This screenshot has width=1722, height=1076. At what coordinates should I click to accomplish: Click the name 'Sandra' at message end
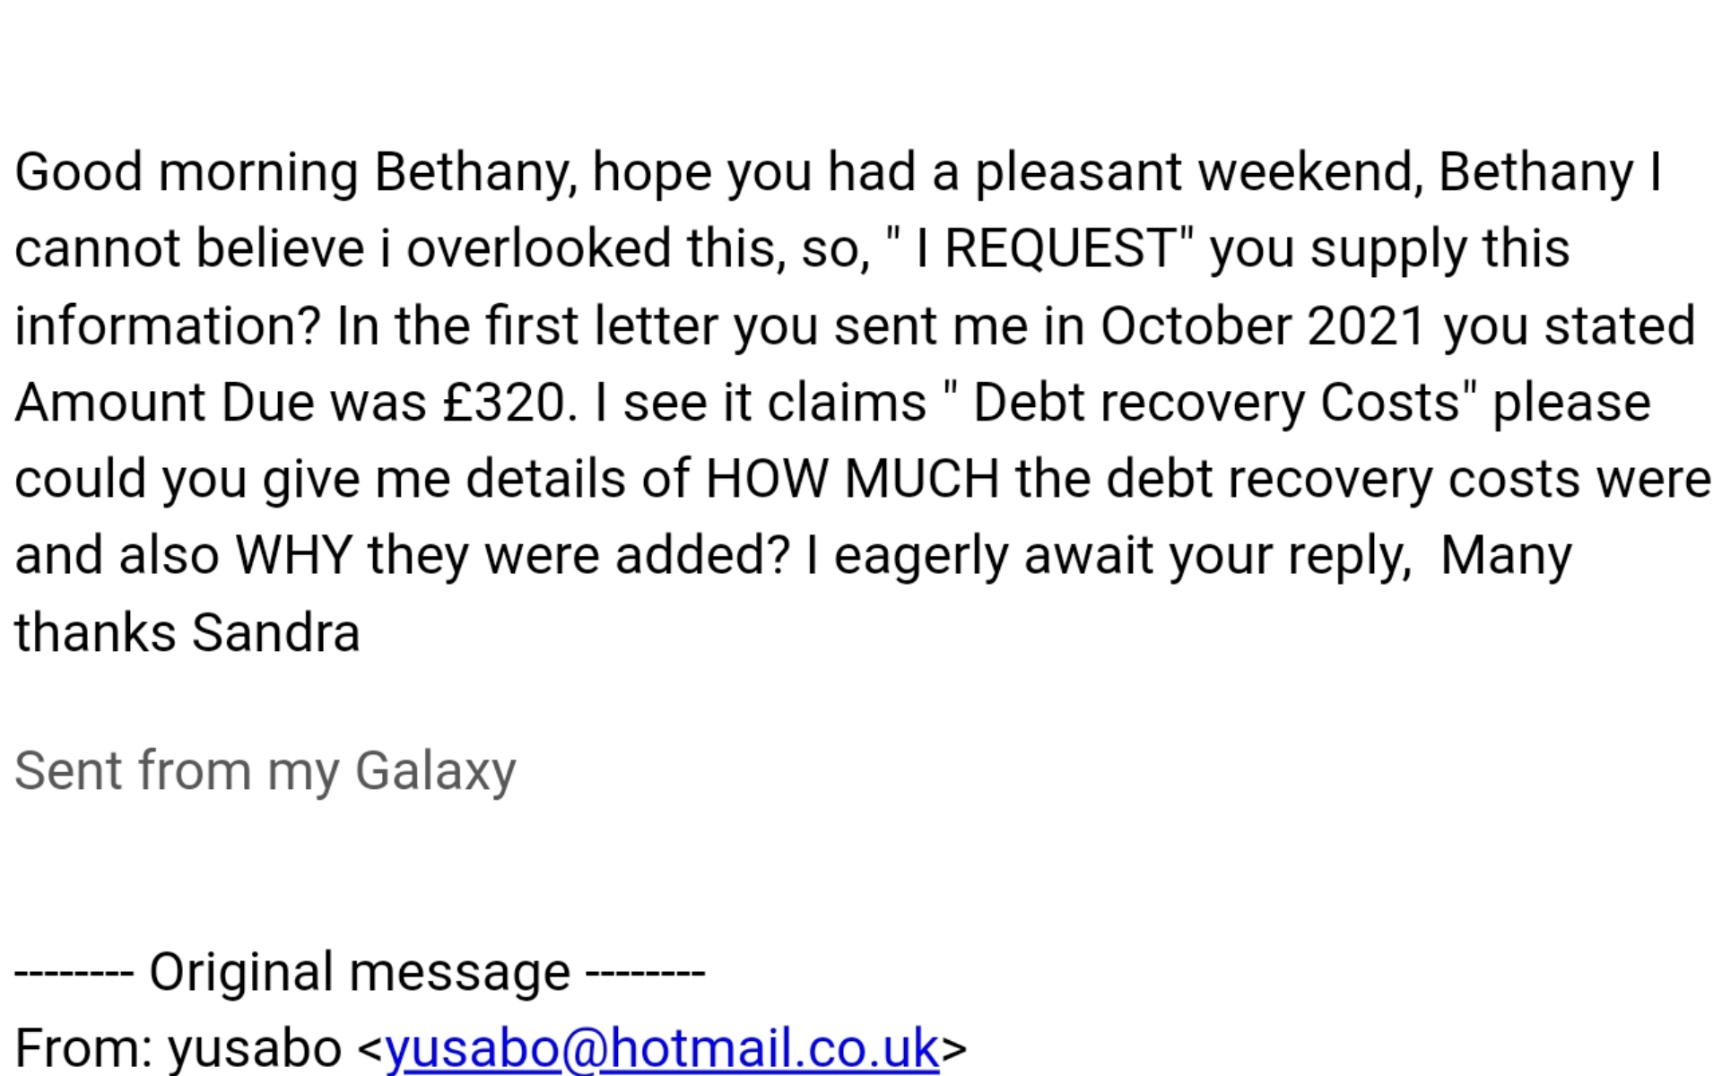pyautogui.click(x=276, y=633)
